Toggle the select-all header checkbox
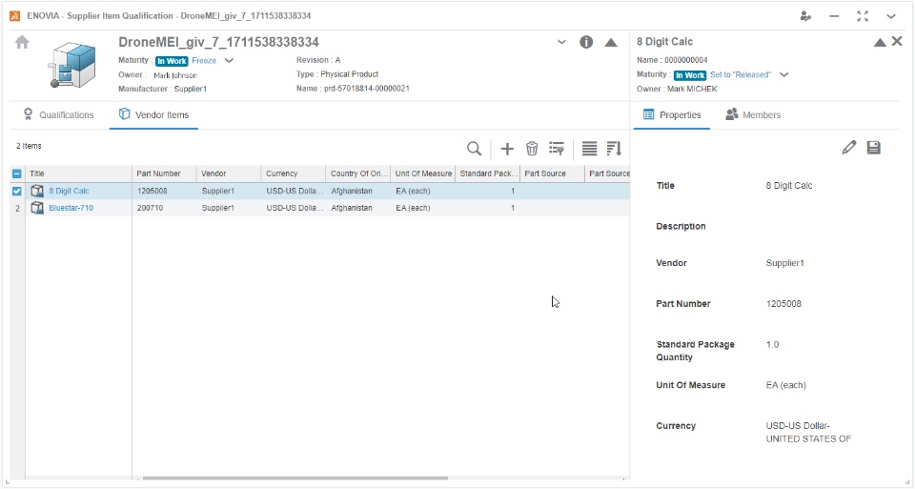 point(17,173)
